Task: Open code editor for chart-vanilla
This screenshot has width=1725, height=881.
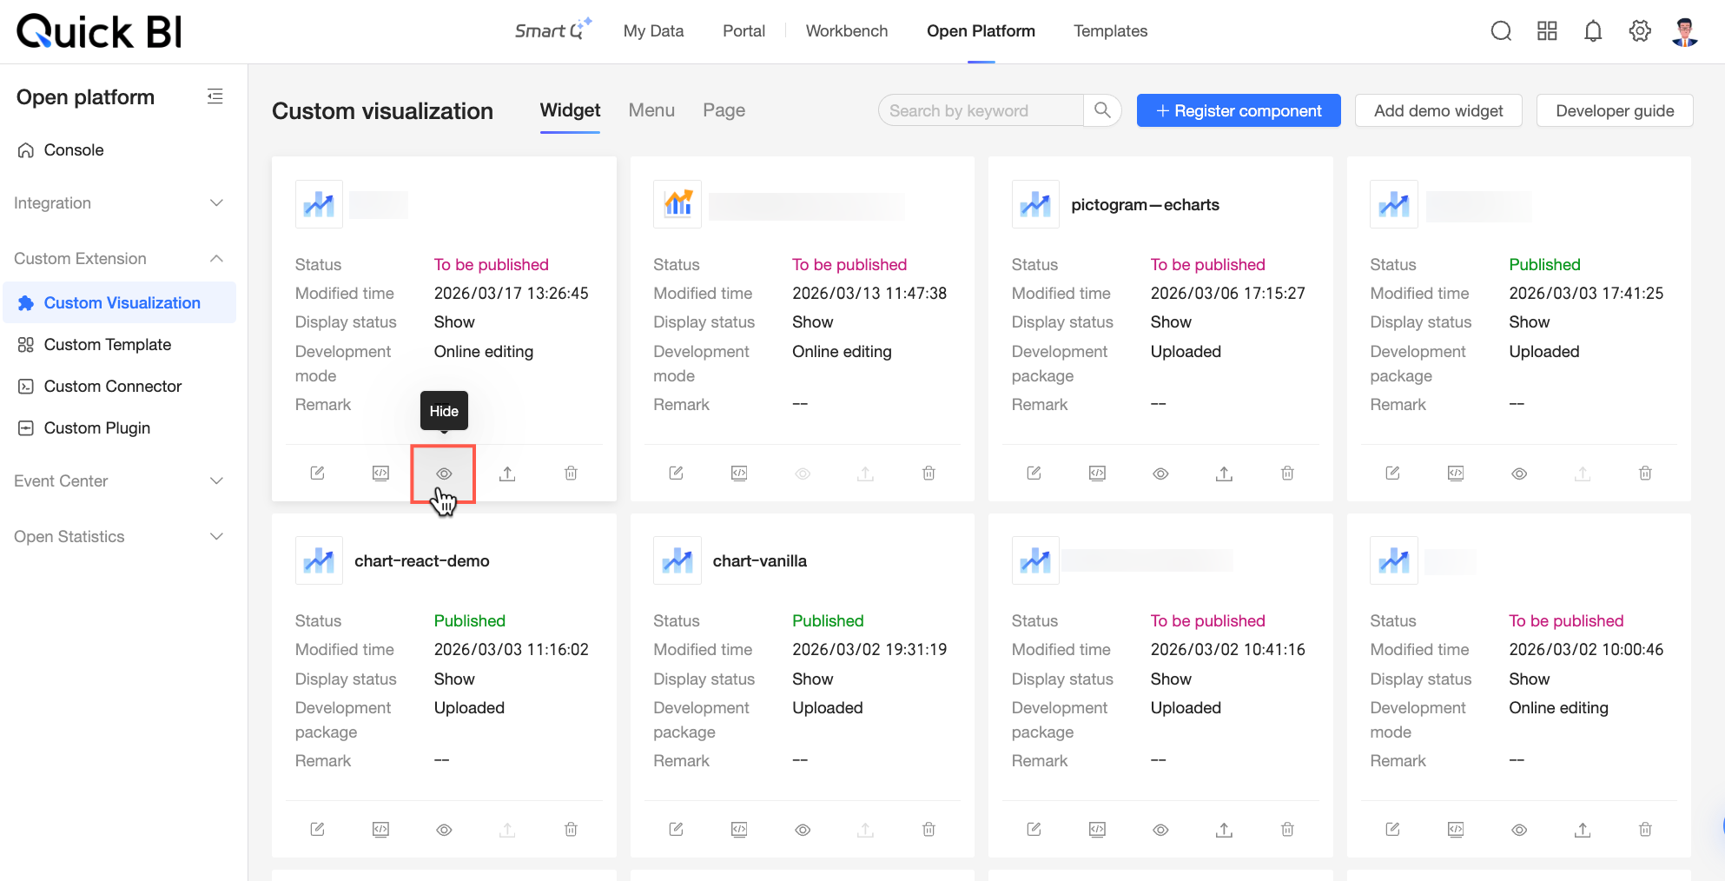Action: click(739, 829)
